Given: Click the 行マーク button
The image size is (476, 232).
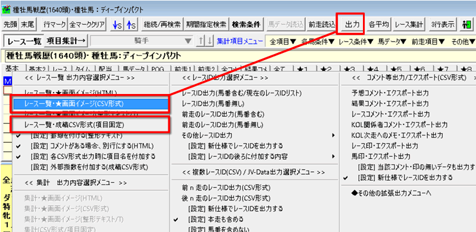Looking at the screenshot, I should tap(54, 24).
